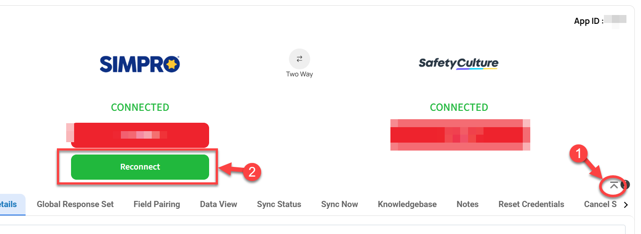The height and width of the screenshot is (234, 641).
Task: Click the redacted SafetyCulture account field
Action: [x=460, y=135]
